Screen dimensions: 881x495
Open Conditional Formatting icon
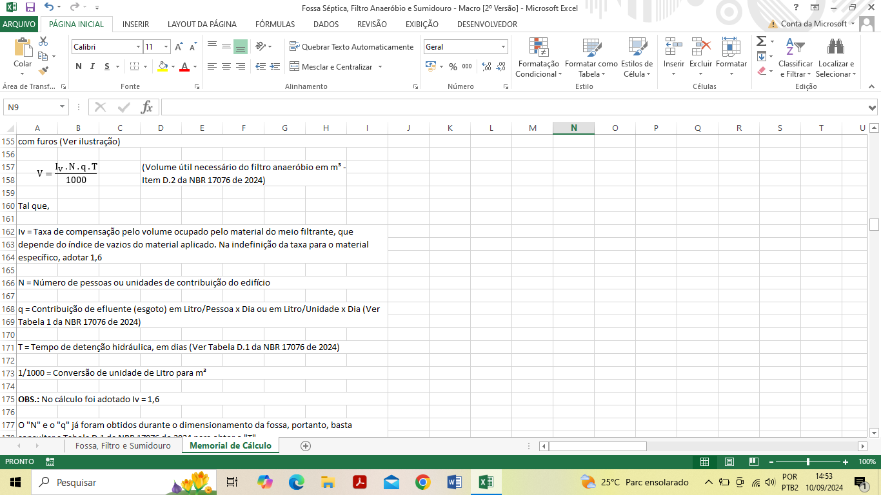pyautogui.click(x=538, y=48)
